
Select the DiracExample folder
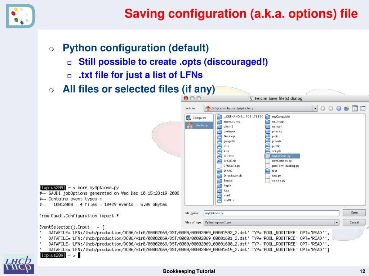click(230, 175)
